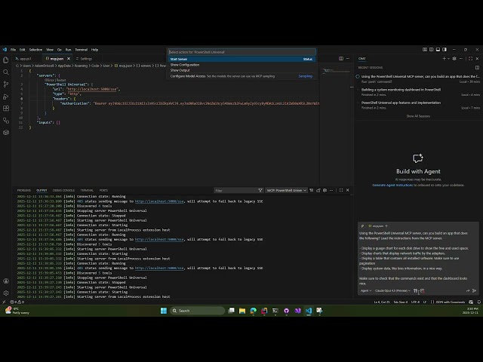Click the configure tools icon in chat input
Screen dimensions: 483x362
click(416, 290)
